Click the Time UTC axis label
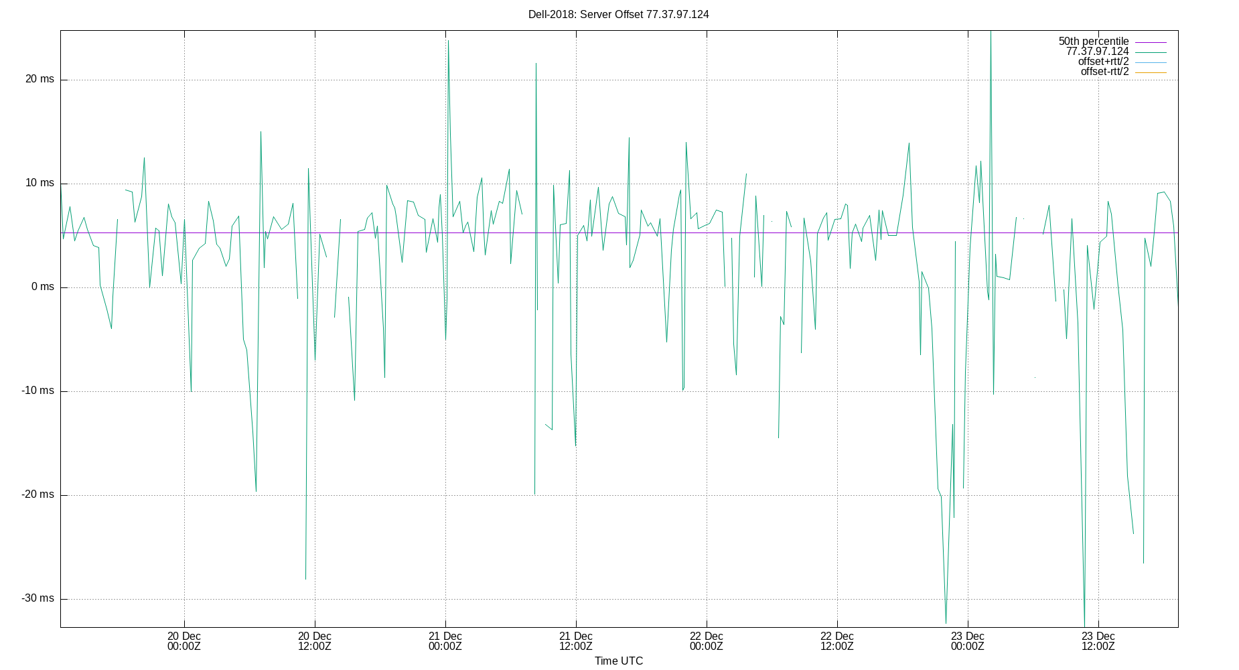Viewport: 1239px width, 670px height. [x=618, y=661]
